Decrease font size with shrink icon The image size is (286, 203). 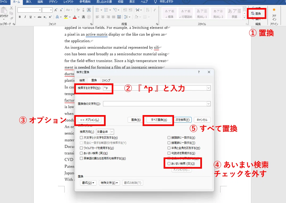(x=61, y=10)
